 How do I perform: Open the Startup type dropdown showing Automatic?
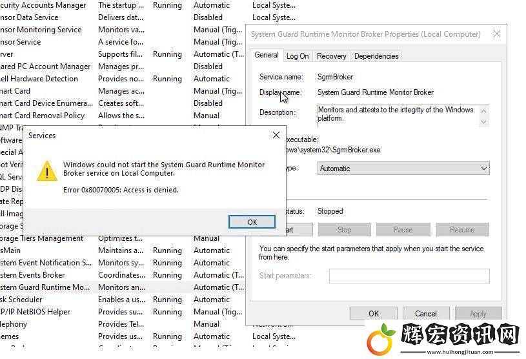[403, 169]
